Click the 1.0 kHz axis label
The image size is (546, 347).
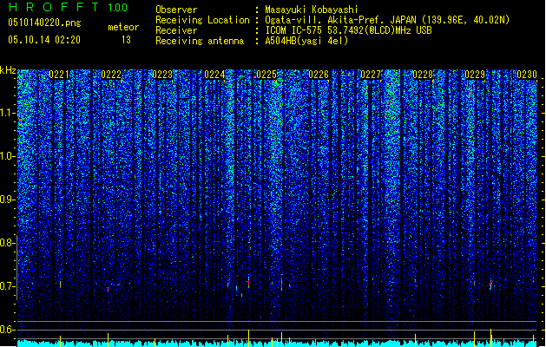coord(7,156)
